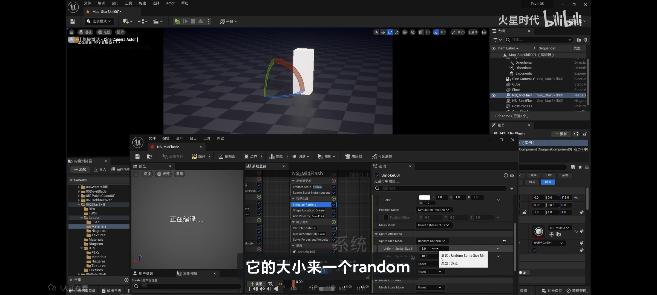
Task: Expand the 006WaterSkill folder
Action: 79,187
